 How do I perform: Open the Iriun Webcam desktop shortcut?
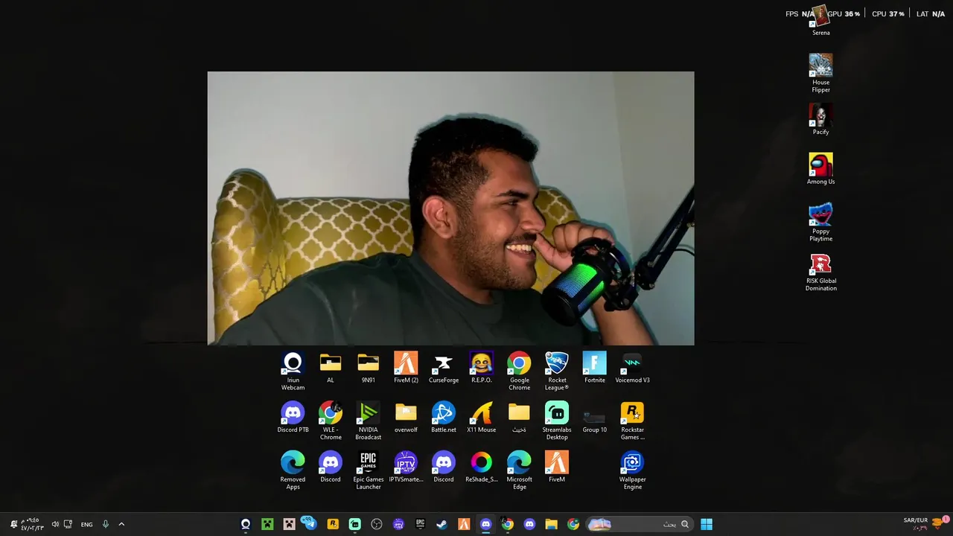(x=293, y=371)
